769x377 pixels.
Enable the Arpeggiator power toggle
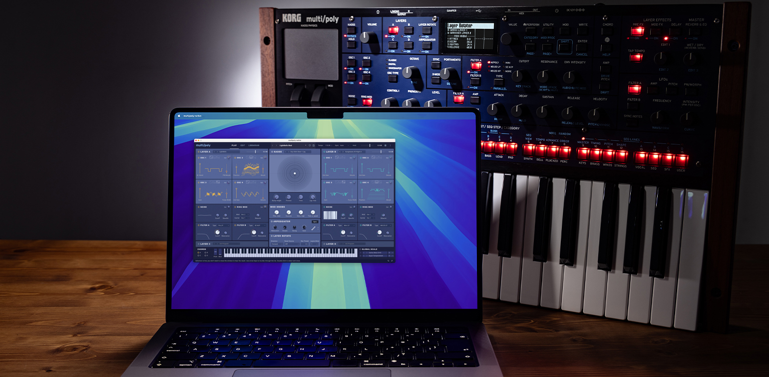pos(272,221)
